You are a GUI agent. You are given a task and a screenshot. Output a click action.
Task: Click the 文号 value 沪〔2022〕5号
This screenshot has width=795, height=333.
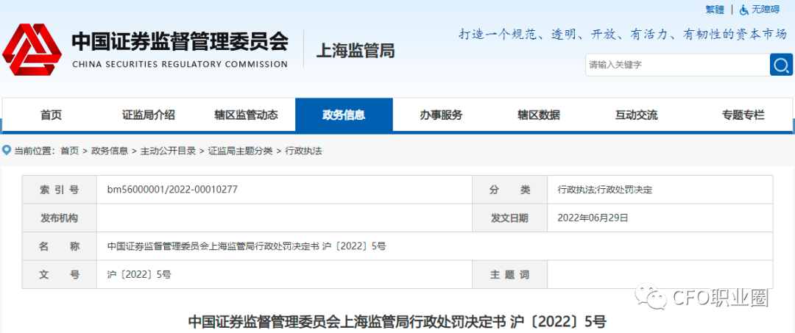[x=139, y=275]
